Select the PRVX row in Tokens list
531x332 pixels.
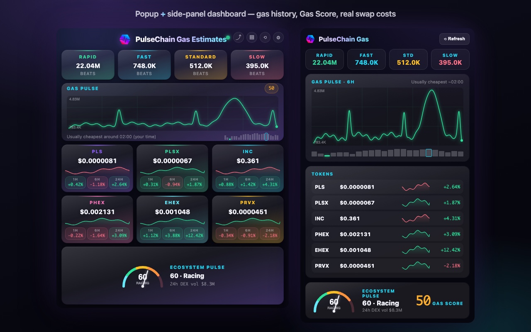387,266
